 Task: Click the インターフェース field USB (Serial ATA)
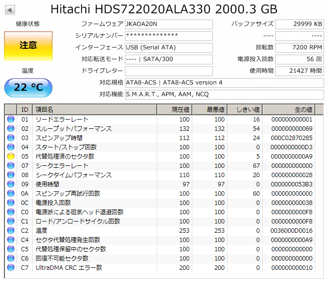tap(169, 48)
